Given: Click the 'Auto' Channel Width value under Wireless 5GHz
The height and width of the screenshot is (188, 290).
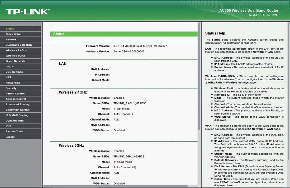Looking at the screenshot, I should coord(117,173).
